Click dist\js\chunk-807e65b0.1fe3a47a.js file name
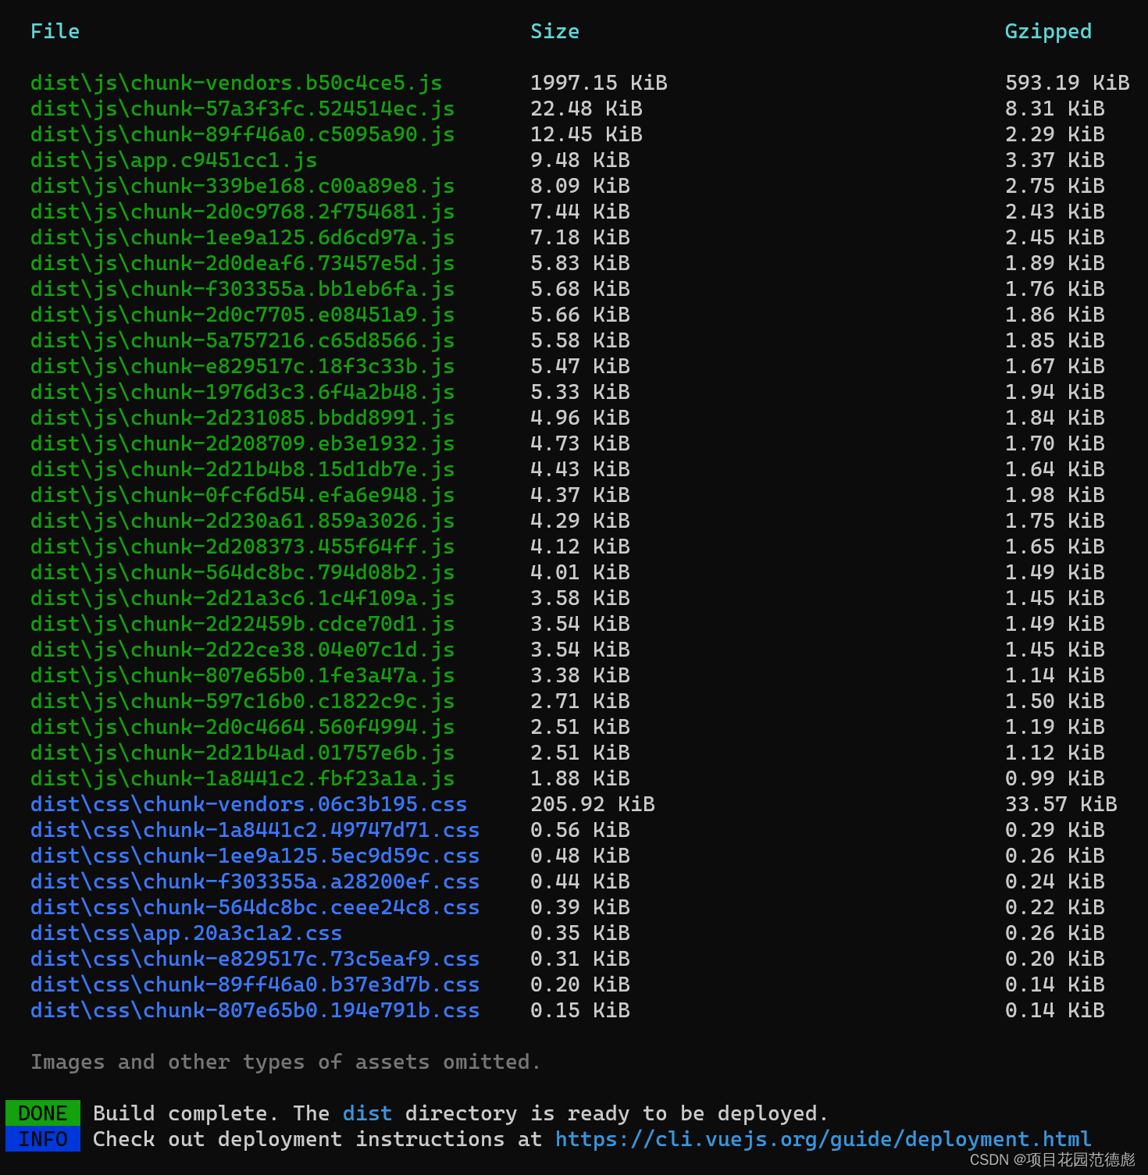1148x1175 pixels. point(243,675)
